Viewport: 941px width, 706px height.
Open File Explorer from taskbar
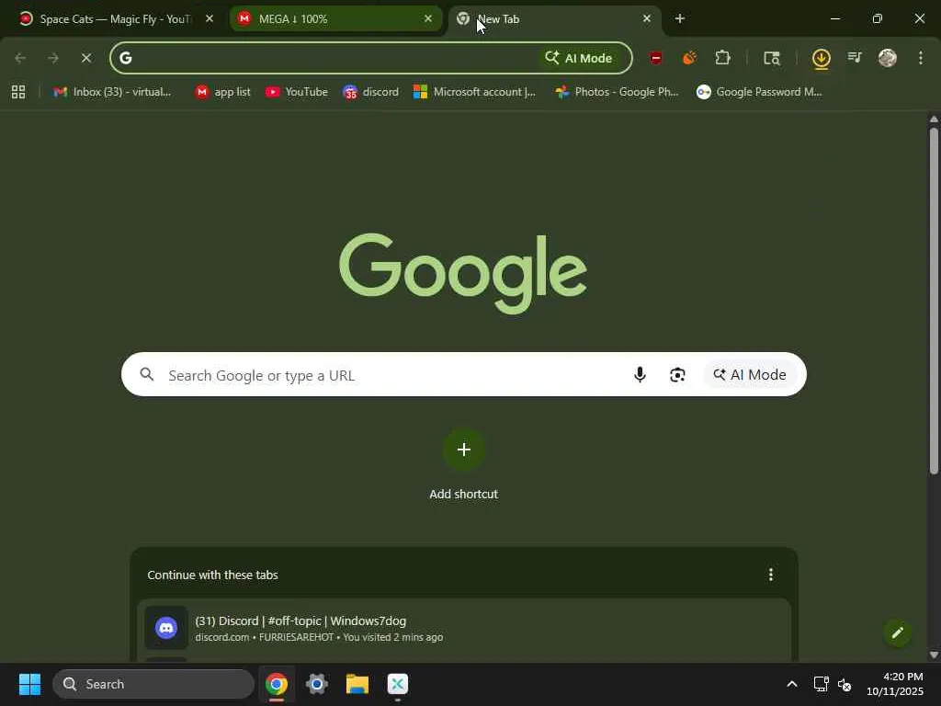(357, 684)
